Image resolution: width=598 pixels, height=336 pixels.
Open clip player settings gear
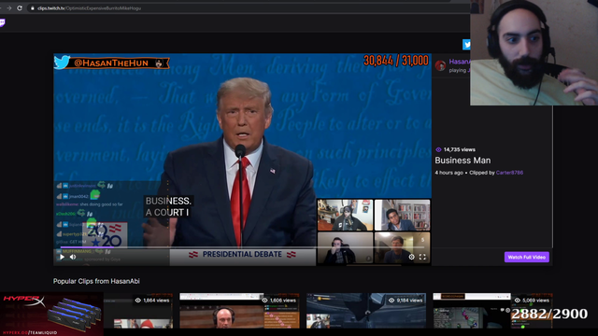(411, 258)
